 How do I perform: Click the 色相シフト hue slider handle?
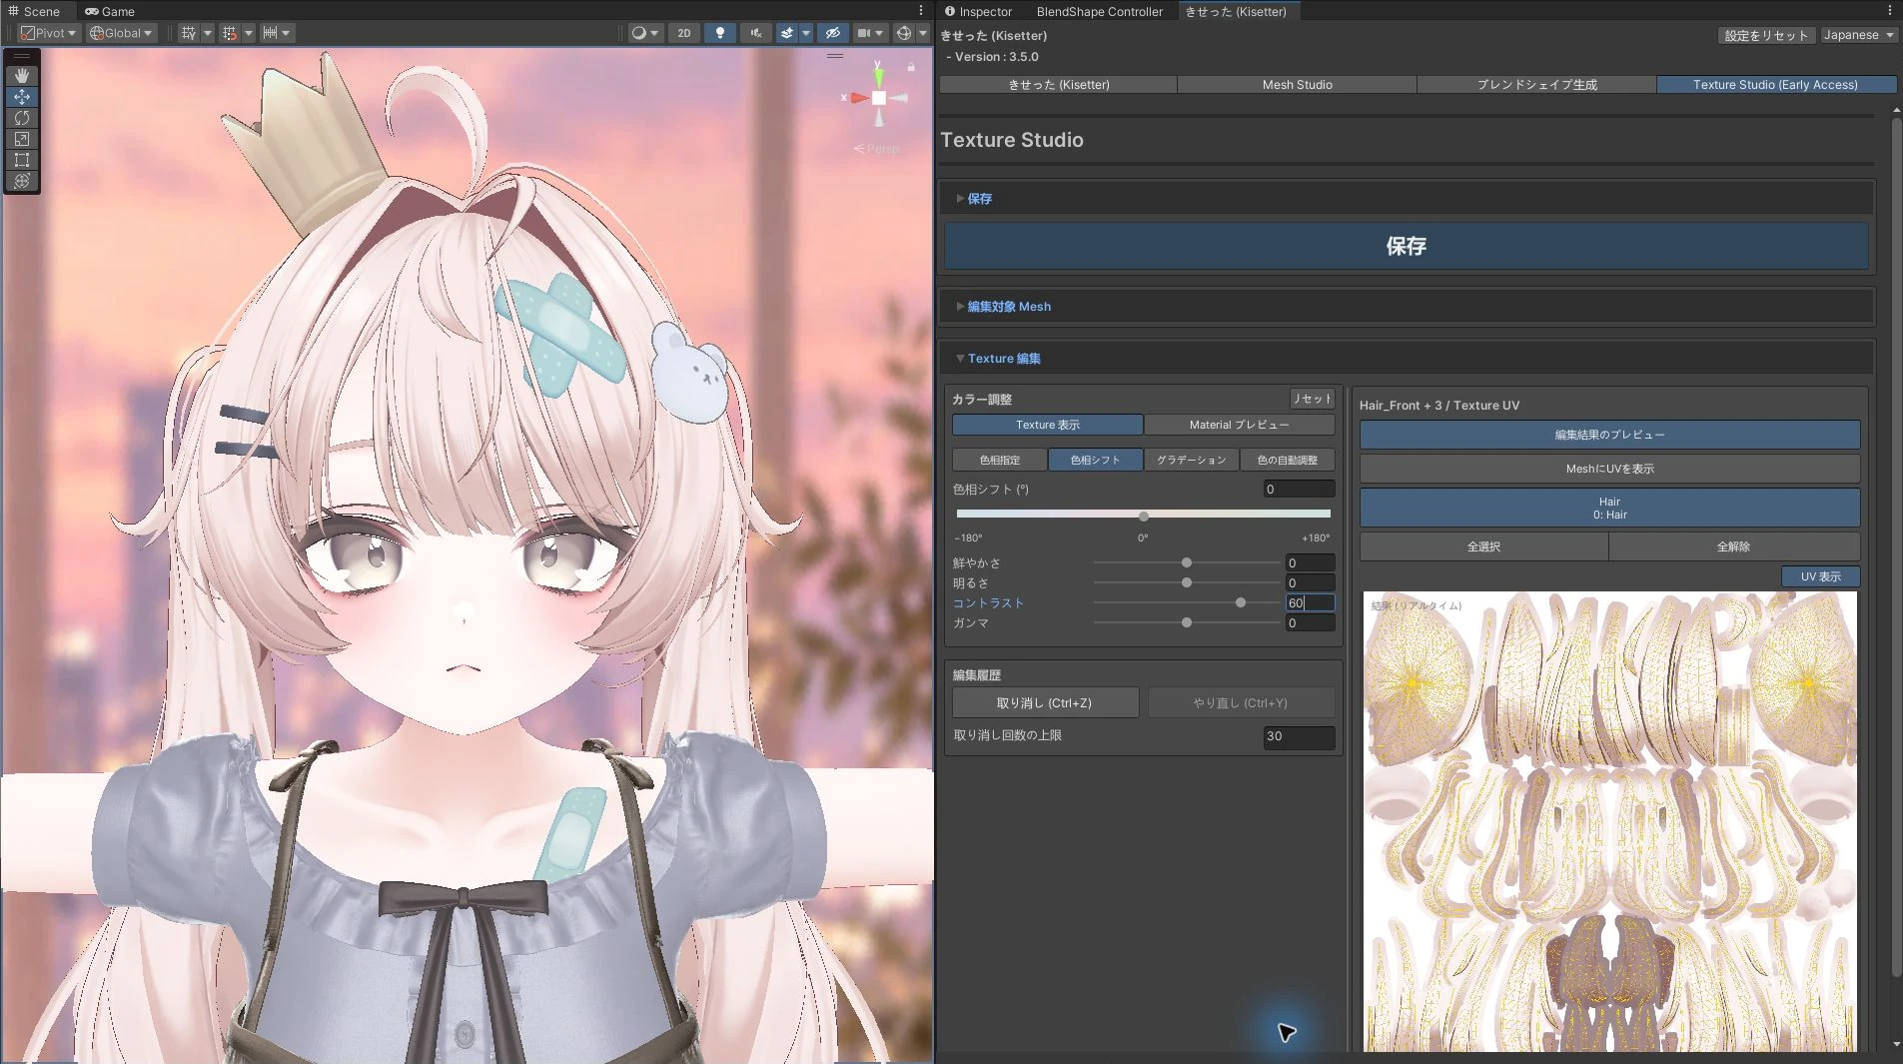tap(1143, 516)
